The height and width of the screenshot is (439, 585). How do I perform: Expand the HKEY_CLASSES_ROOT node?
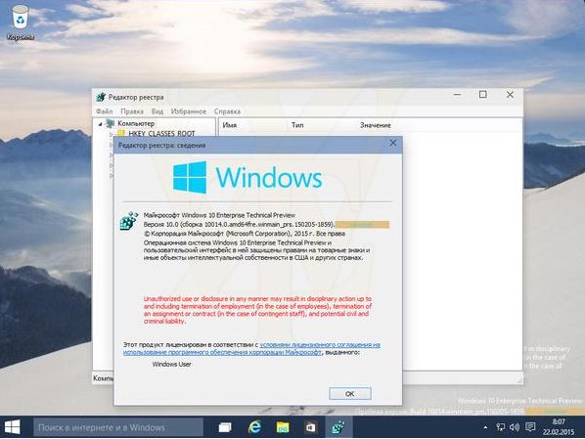(x=111, y=134)
